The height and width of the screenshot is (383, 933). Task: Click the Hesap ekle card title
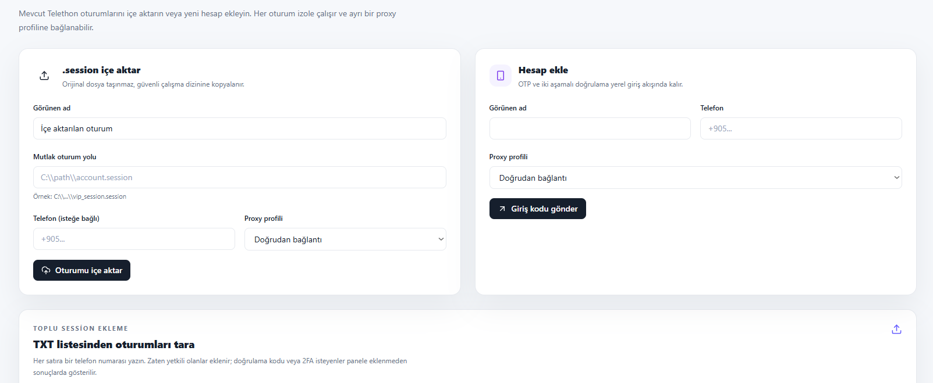[x=543, y=70]
